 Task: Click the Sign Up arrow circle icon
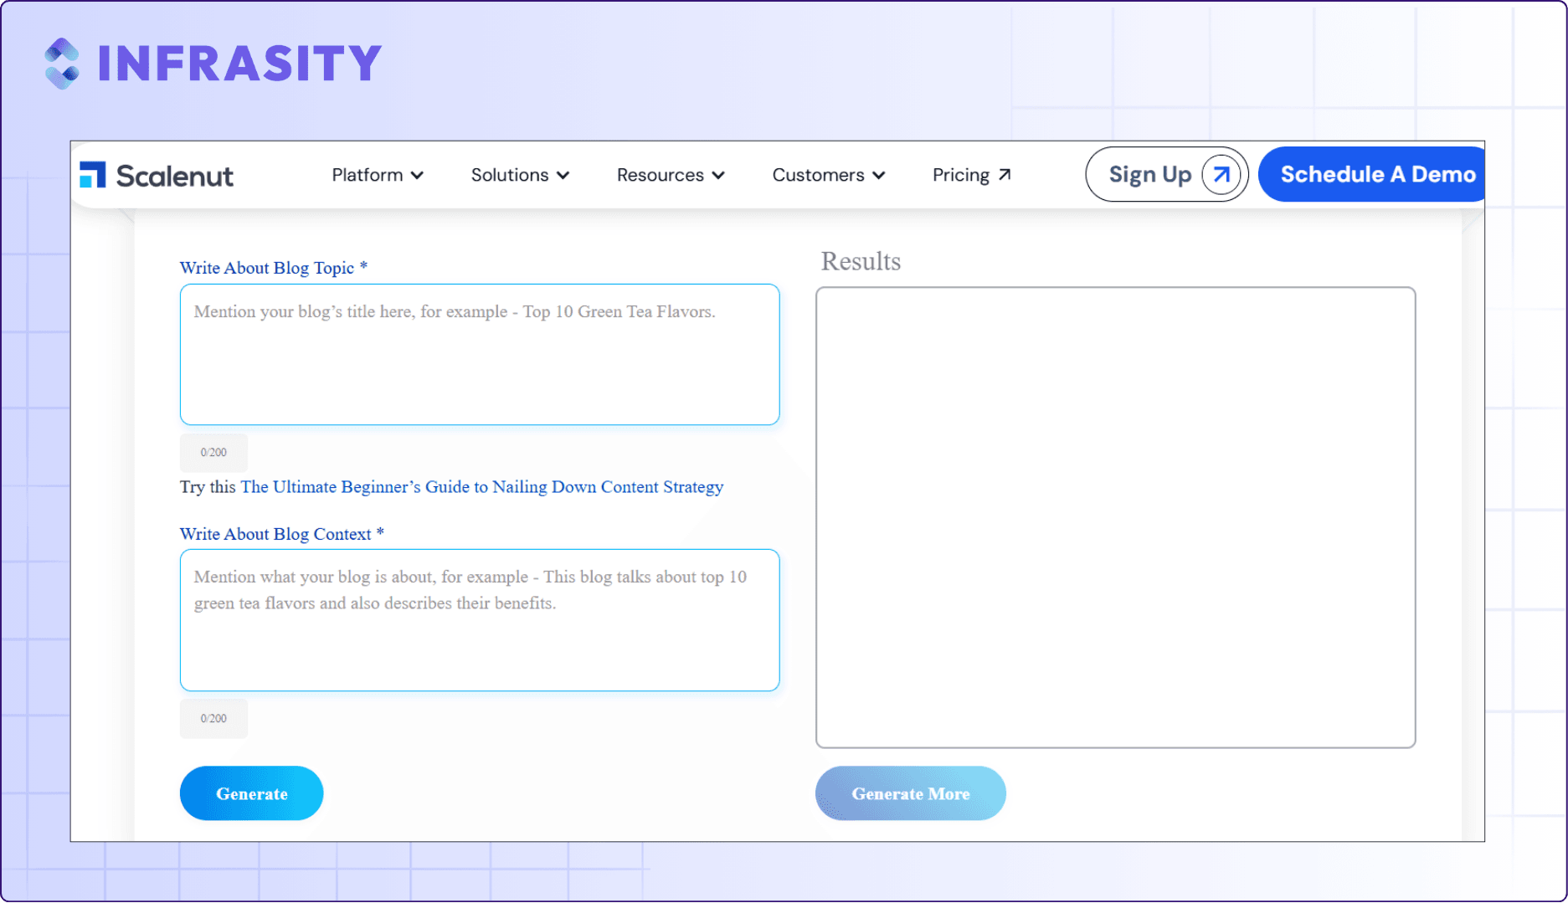[1221, 174]
